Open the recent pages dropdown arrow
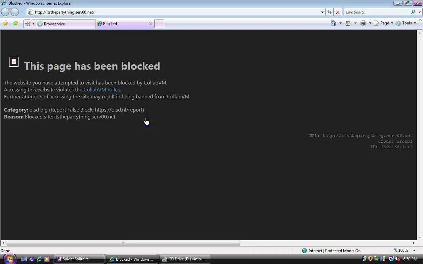This screenshot has height=264, width=423. [22, 12]
